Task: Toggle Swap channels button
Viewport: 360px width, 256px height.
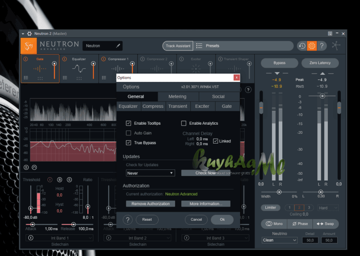Action: (325, 224)
